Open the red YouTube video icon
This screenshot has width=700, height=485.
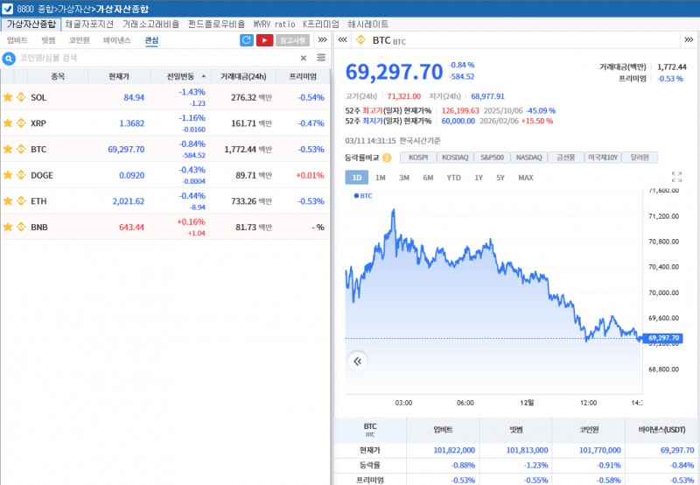(x=264, y=40)
